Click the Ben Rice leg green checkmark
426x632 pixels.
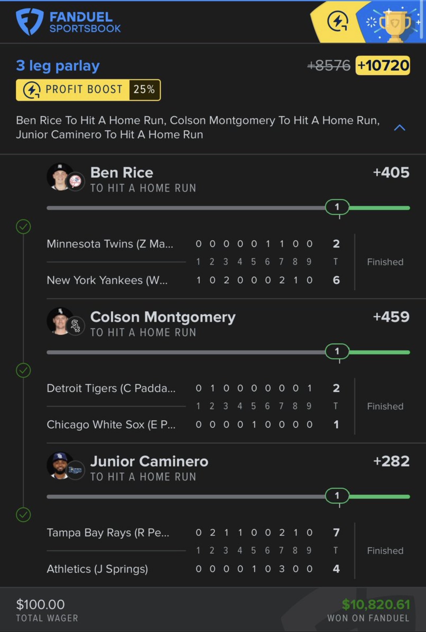(23, 227)
